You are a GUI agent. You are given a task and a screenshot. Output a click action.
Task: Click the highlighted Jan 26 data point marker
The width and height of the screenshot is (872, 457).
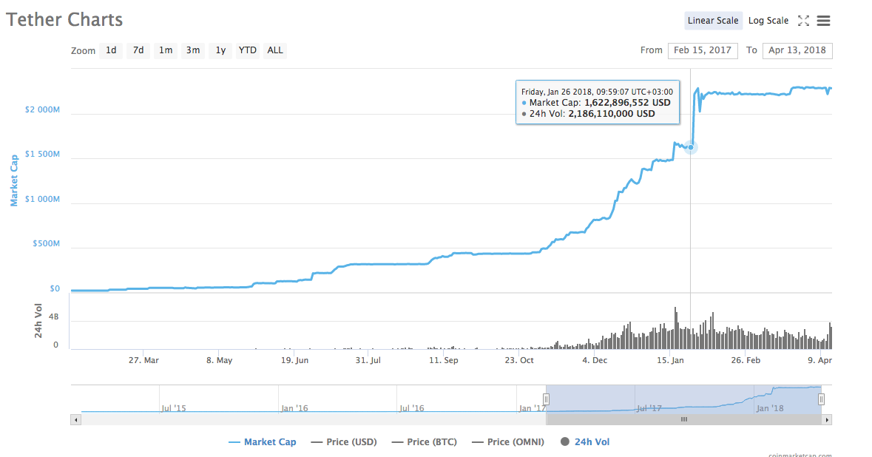pos(691,147)
